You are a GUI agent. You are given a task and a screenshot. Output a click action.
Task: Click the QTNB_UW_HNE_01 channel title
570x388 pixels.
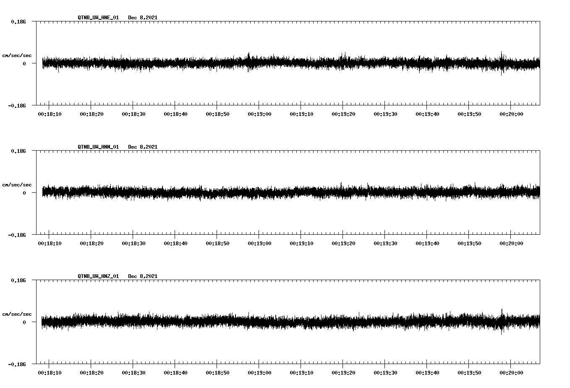coord(98,18)
